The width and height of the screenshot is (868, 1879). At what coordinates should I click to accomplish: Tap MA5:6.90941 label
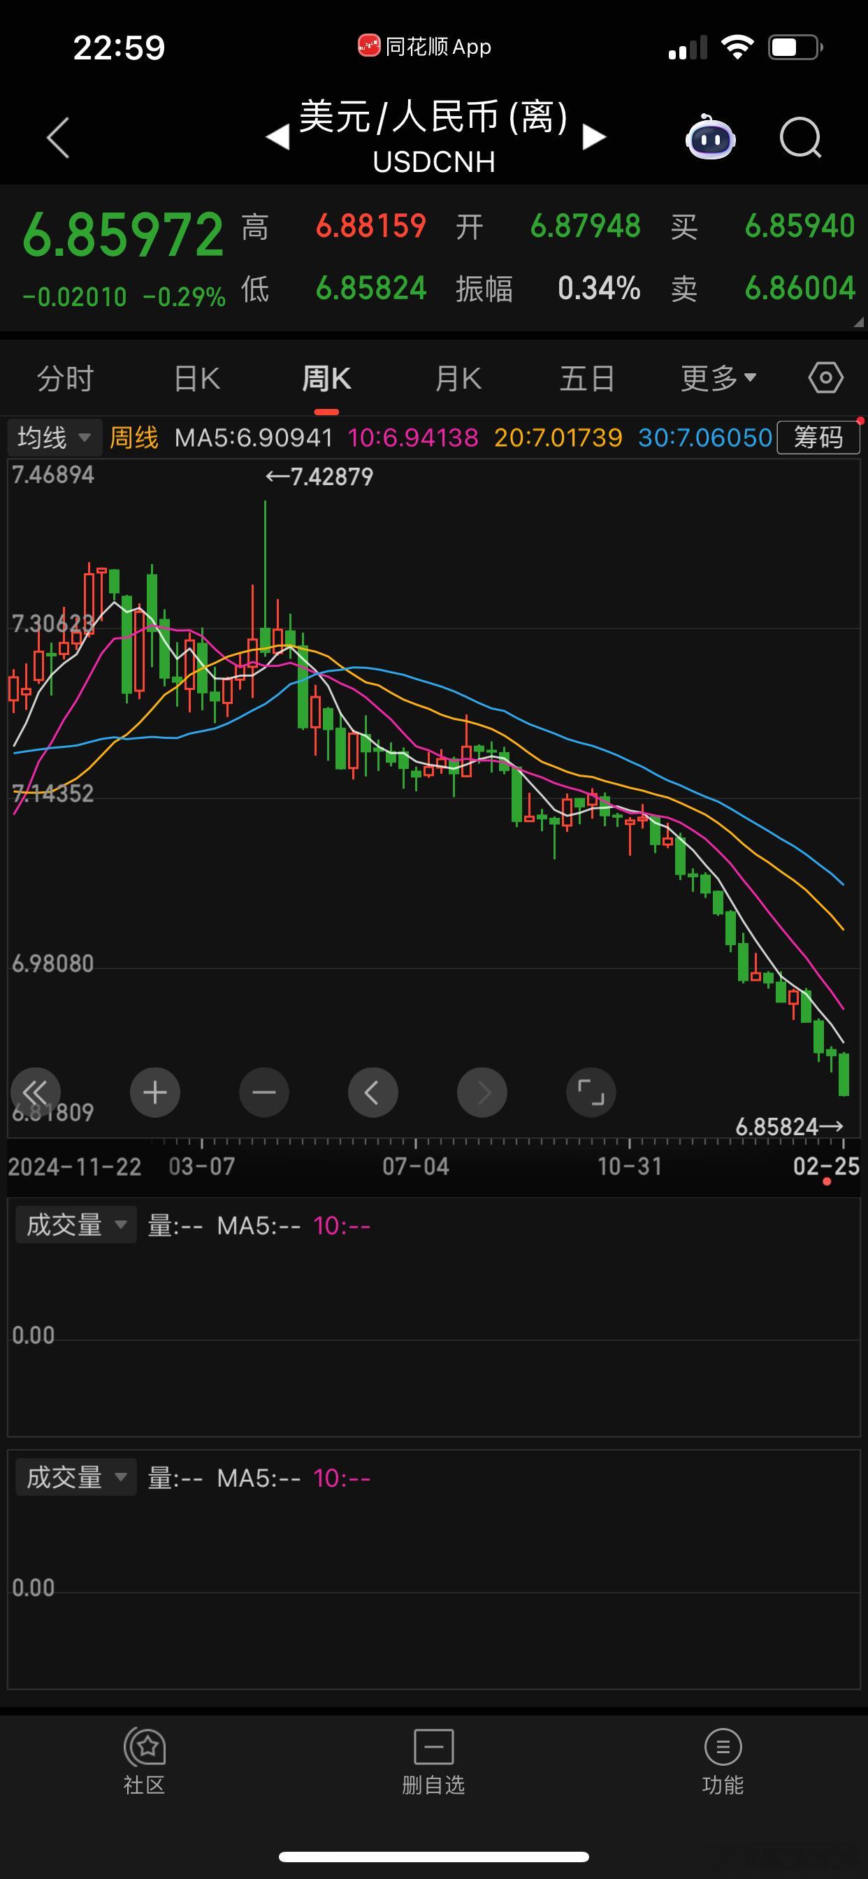tap(254, 438)
